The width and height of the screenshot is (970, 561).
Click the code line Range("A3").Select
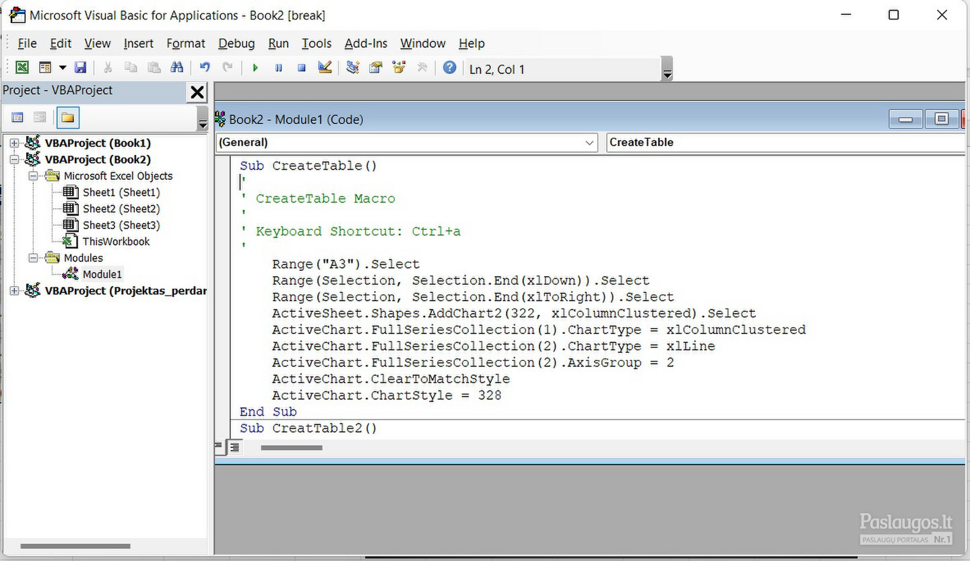pos(346,264)
